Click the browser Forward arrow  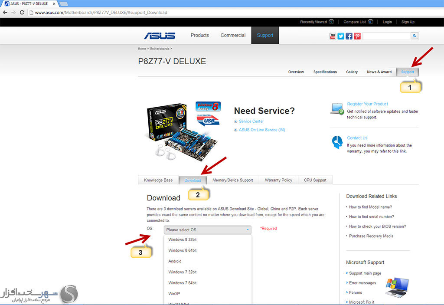point(13,13)
